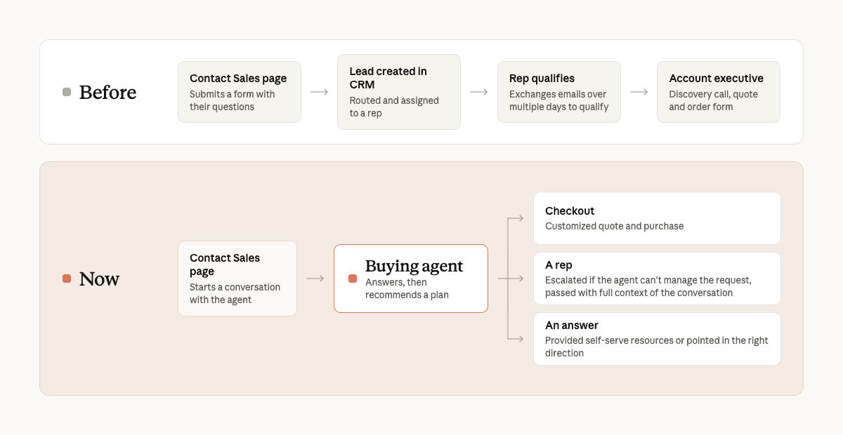Screen dimensions: 843x435
Task: Click the 'Account executive' title
Action: click(x=716, y=79)
